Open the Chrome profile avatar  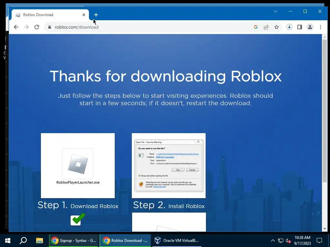coord(310,27)
